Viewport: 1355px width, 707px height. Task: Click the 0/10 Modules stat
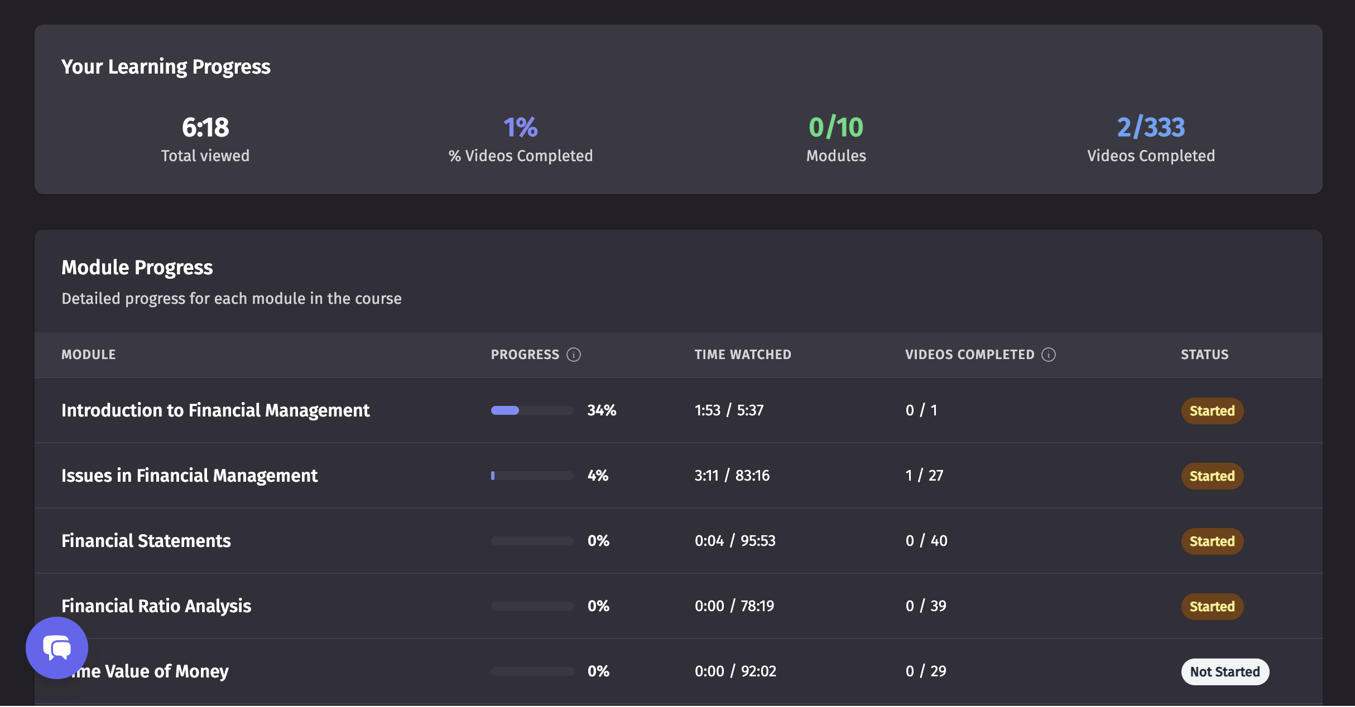[836, 127]
